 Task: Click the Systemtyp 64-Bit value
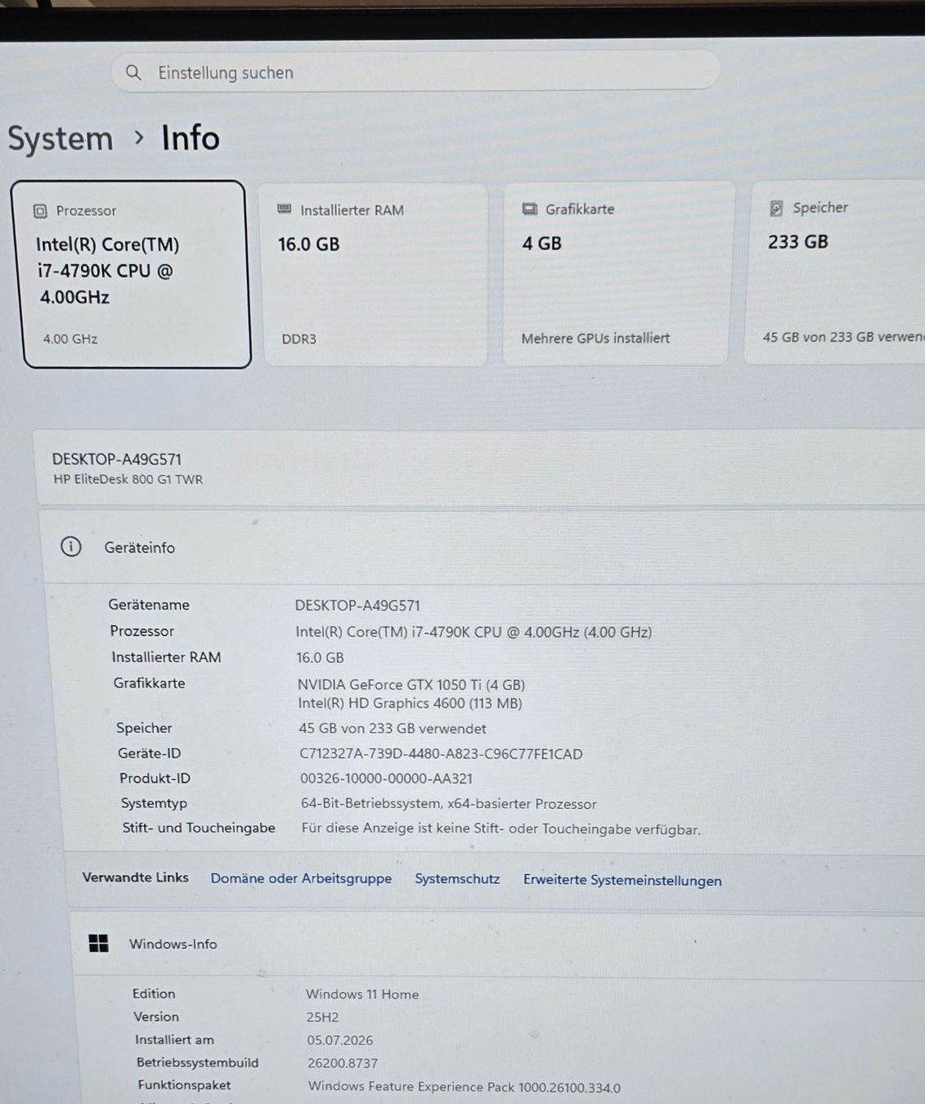pyautogui.click(x=449, y=804)
